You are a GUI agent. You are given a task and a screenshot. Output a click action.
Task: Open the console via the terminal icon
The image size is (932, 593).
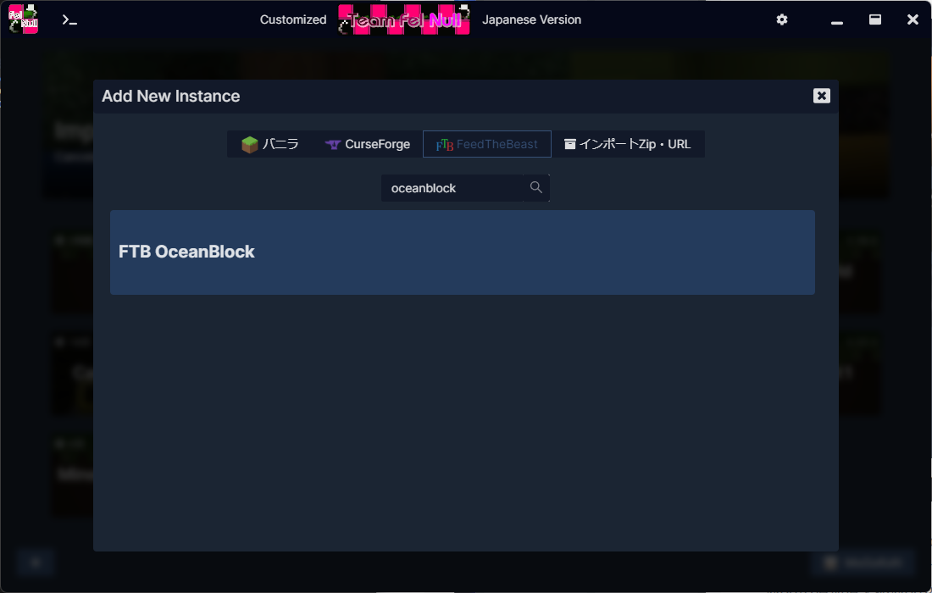click(69, 19)
